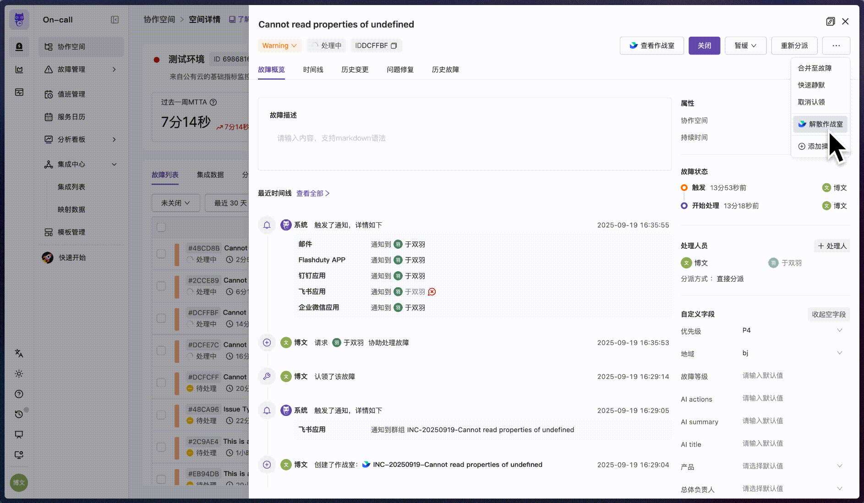Check the select-all incidents checkbox
The height and width of the screenshot is (503, 864).
[161, 227]
